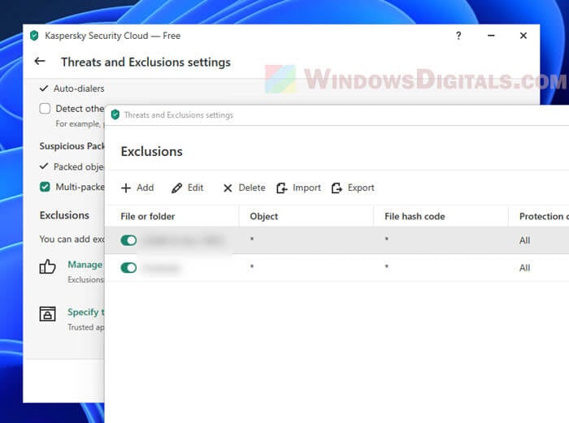Viewport: 569px width, 423px height.
Task: Select 'All' in the first exclusion row
Action: click(x=525, y=240)
